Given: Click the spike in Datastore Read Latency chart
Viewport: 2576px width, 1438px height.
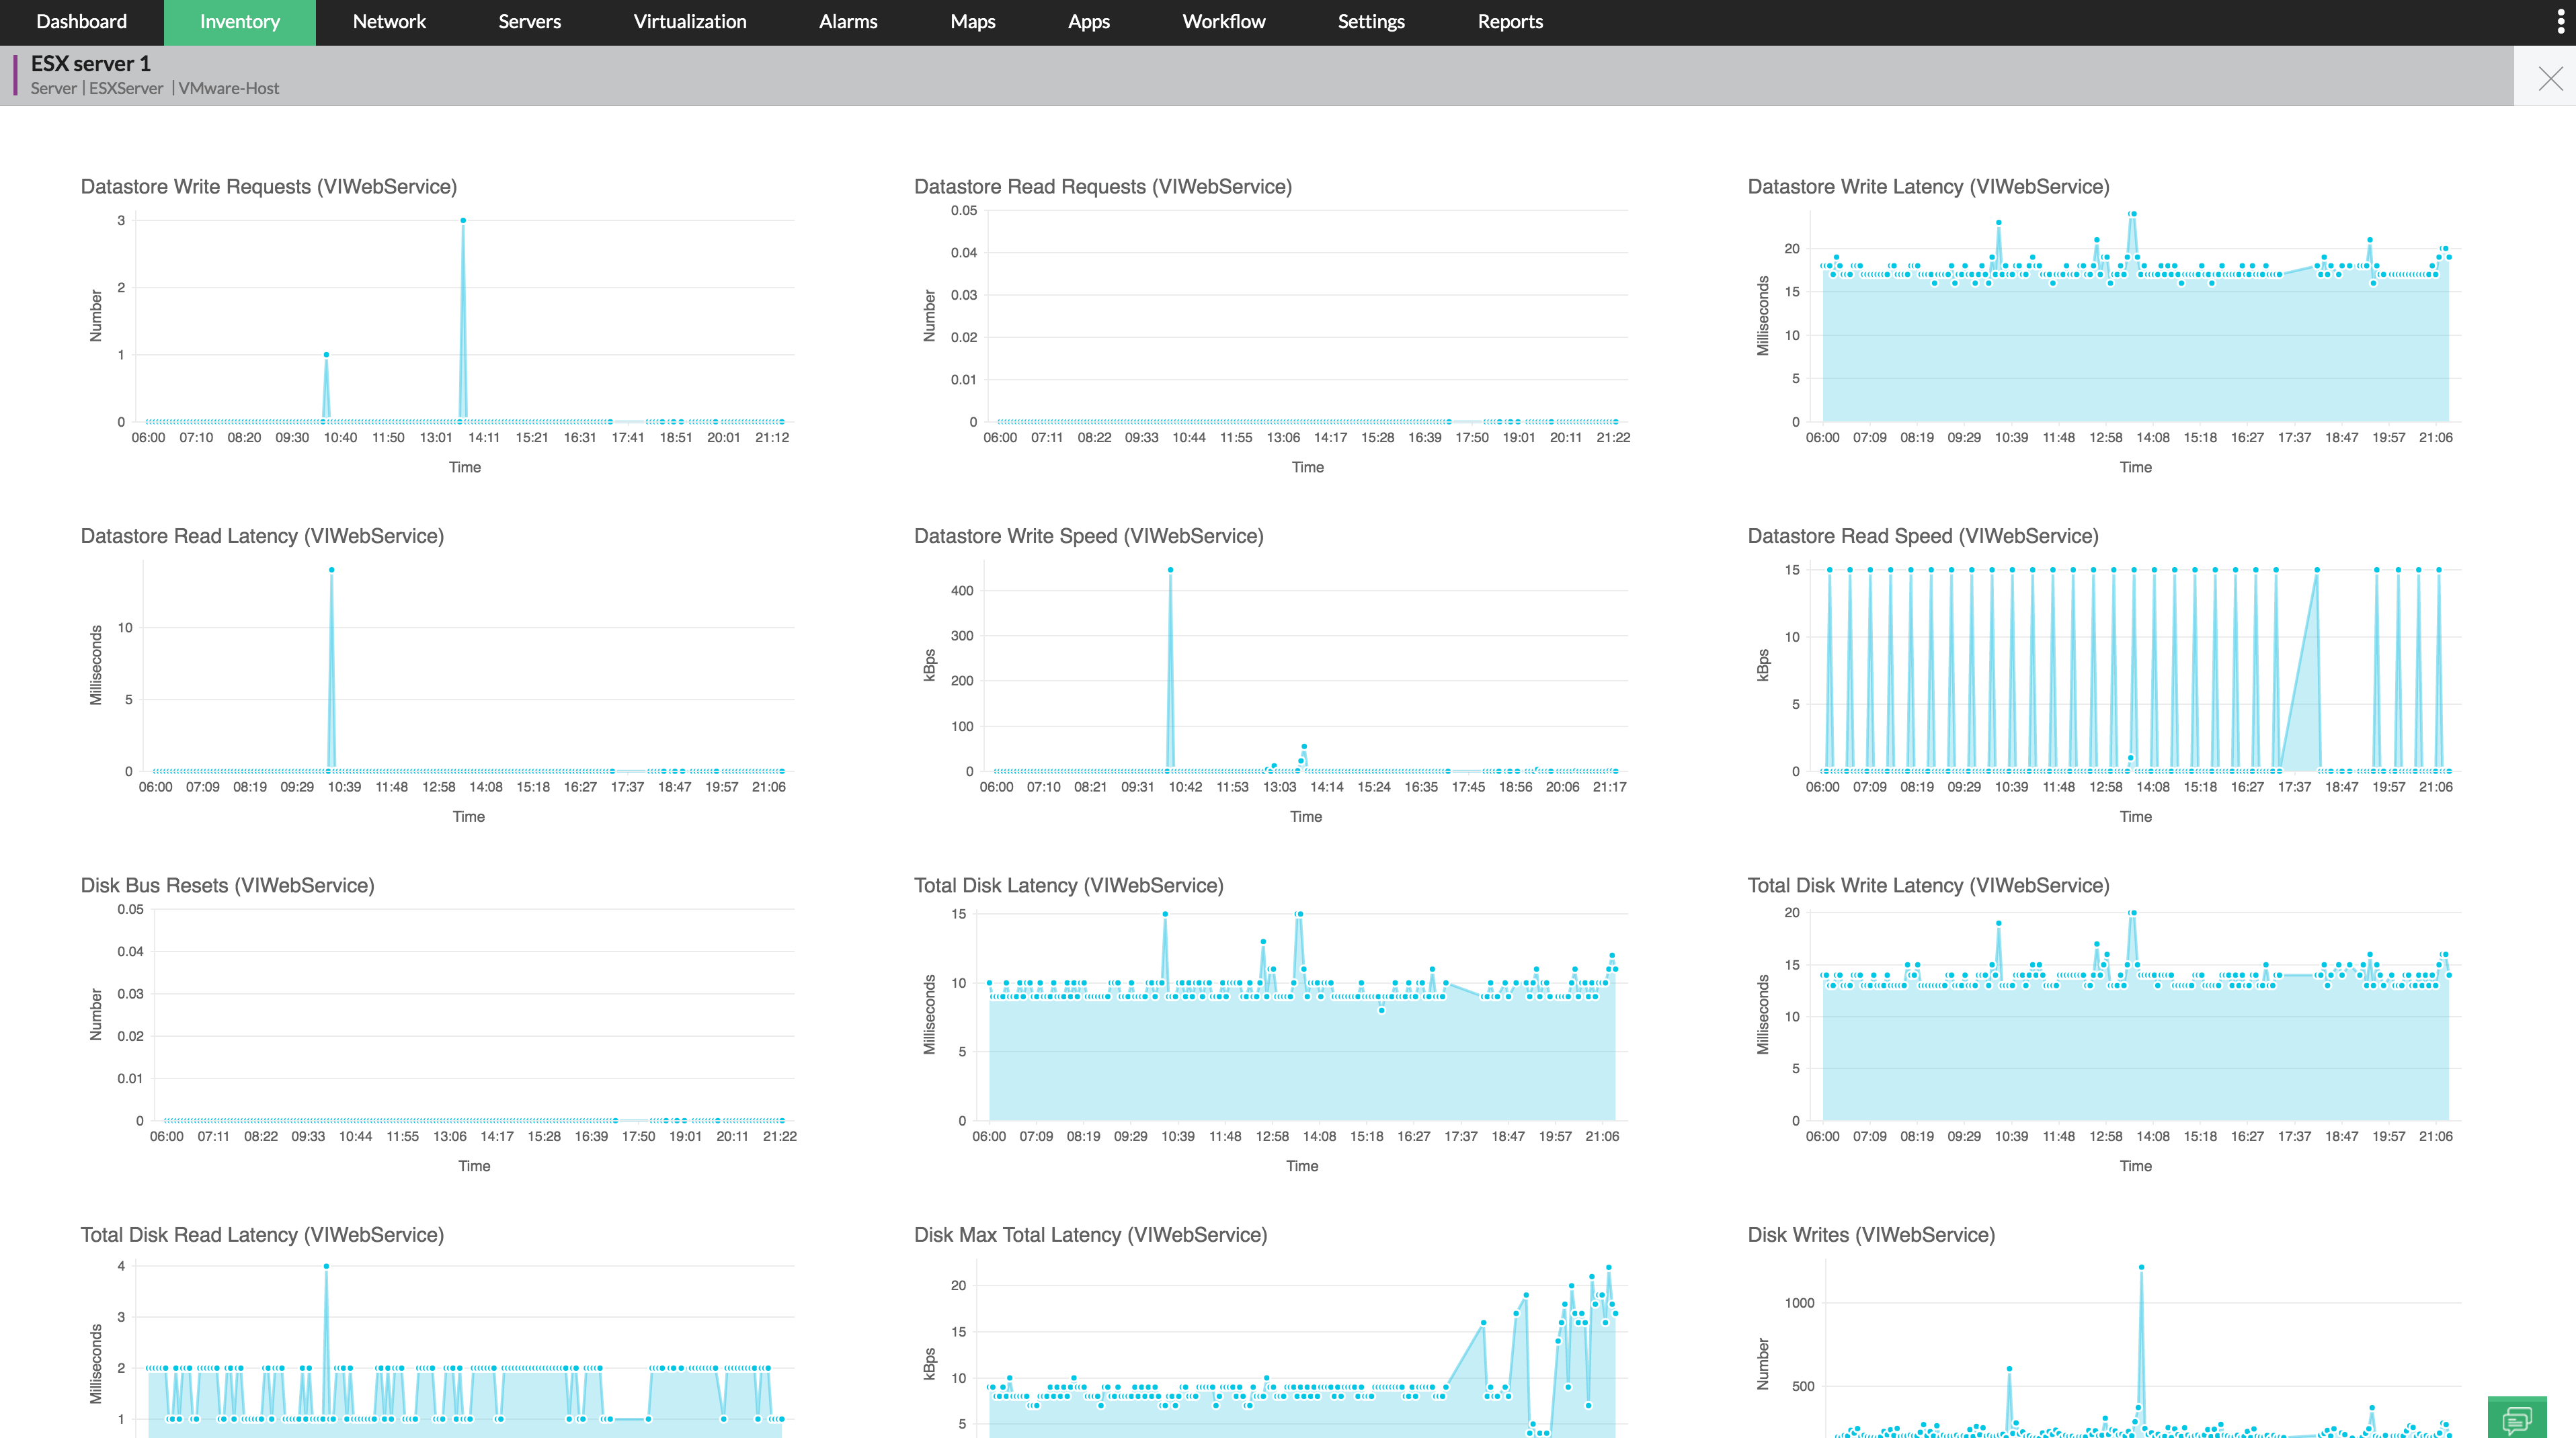Looking at the screenshot, I should [331, 570].
